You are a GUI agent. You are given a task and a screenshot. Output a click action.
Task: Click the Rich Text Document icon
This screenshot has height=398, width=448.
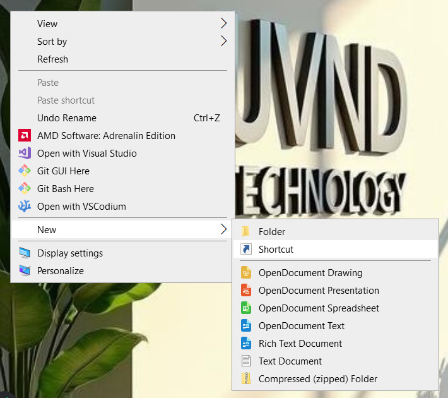tap(246, 343)
